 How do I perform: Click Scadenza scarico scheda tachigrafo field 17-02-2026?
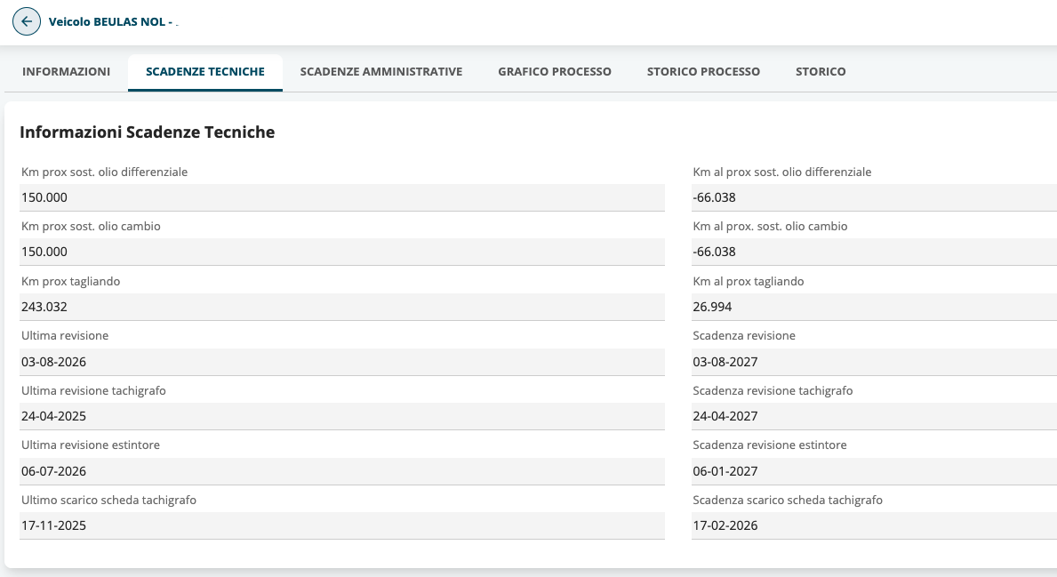[x=875, y=525]
